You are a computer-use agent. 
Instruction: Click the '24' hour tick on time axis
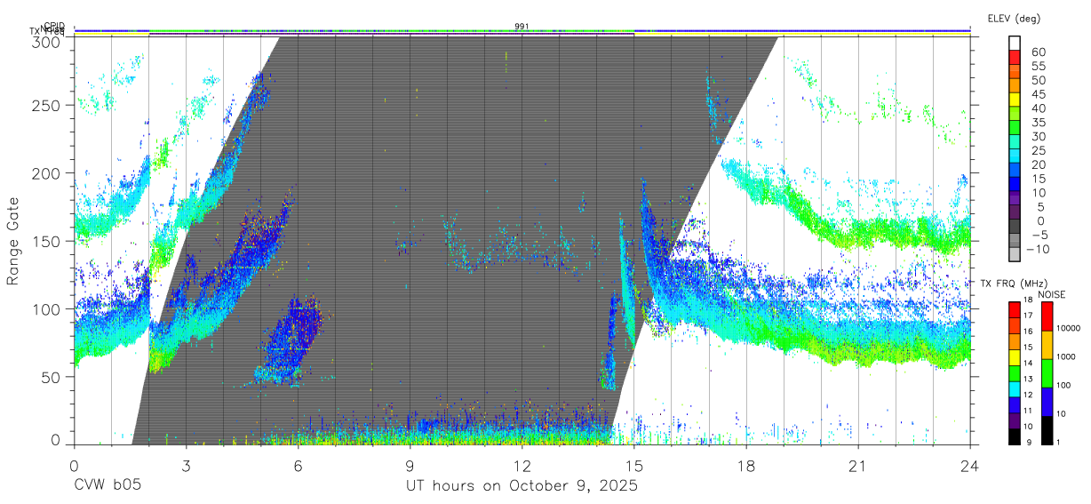point(969,466)
